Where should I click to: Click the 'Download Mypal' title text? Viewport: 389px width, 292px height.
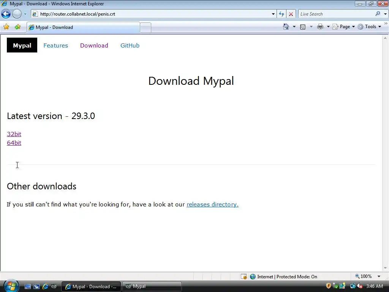coord(191,81)
